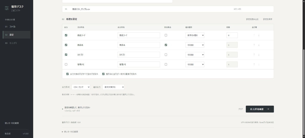Viewport: 305px width, 138px height.
Task: Click 桁数 field for 商品コード row
Action: pyautogui.click(x=232, y=35)
